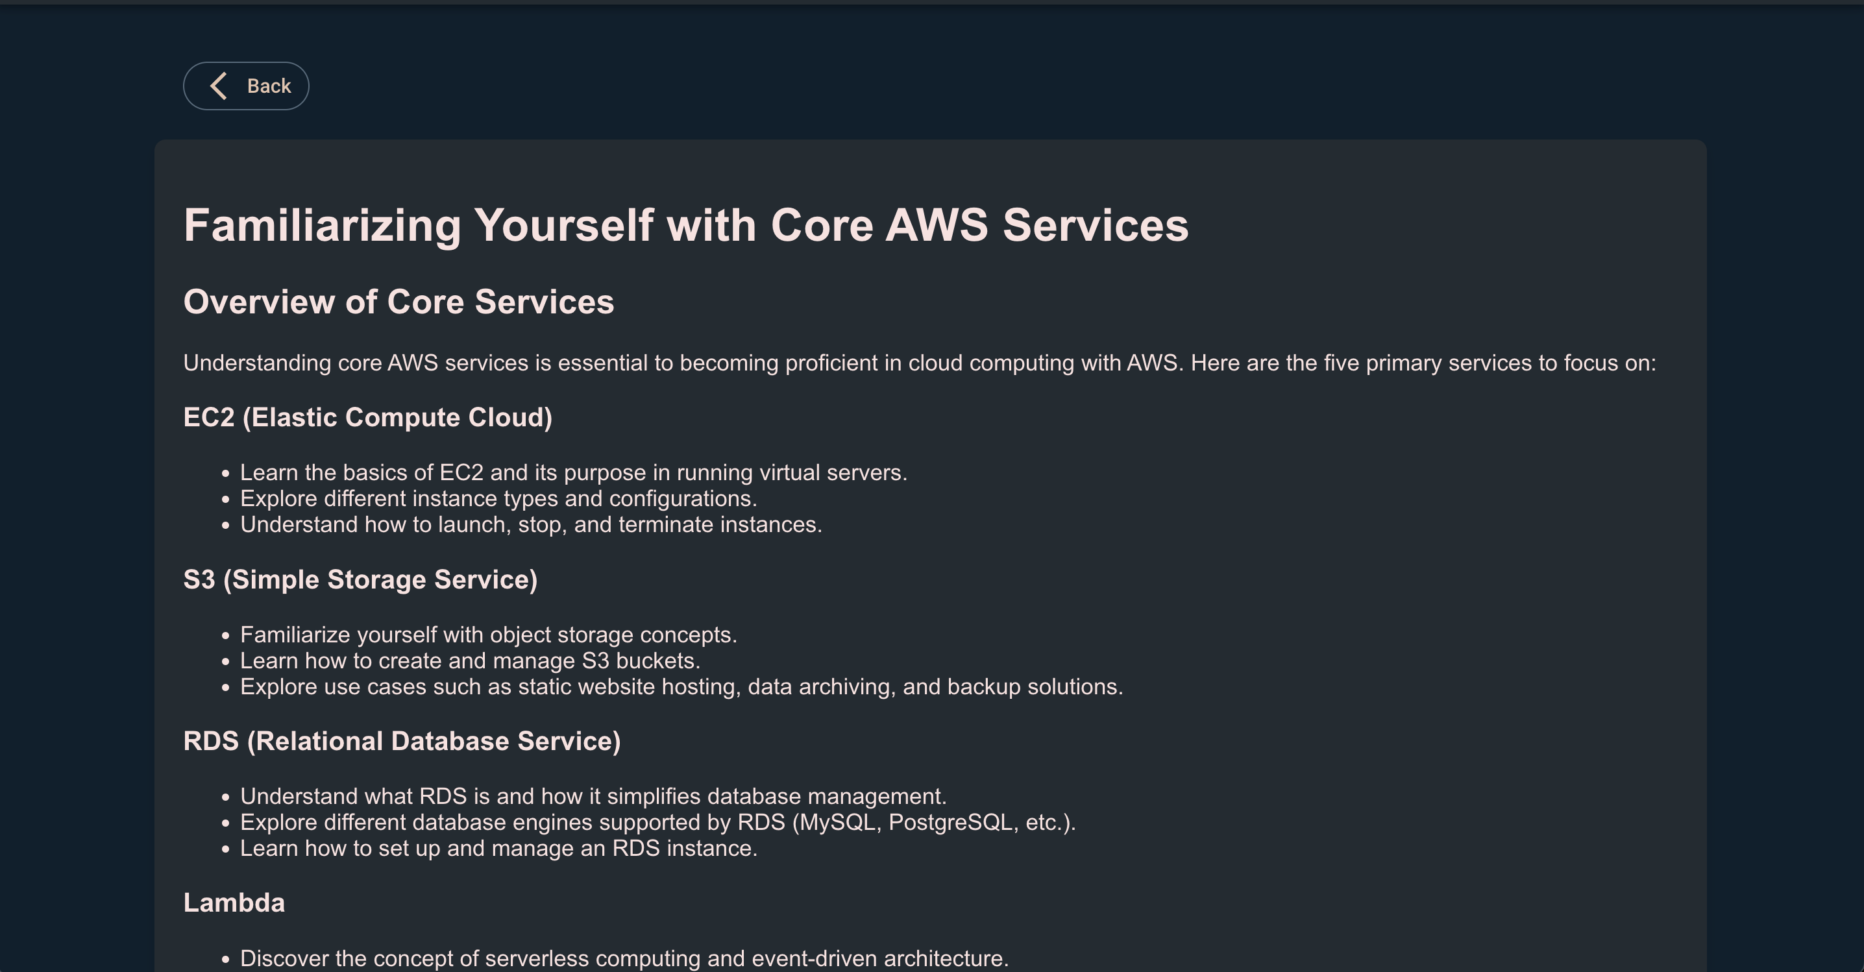Click the intro paragraph about five primary services
1864x972 pixels.
coord(919,363)
